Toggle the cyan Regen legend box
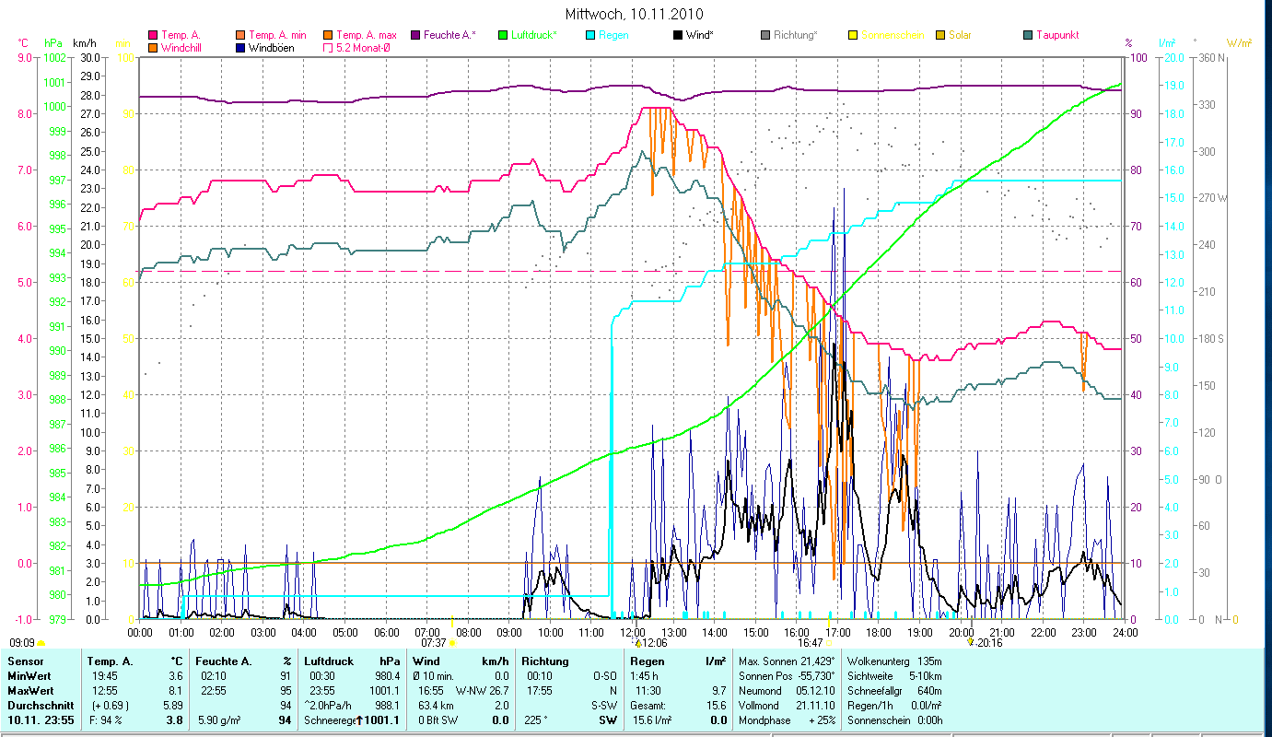This screenshot has height=737, width=1272. point(589,35)
